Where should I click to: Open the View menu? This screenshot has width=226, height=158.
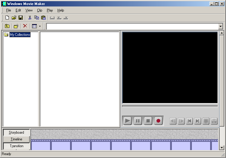(x=29, y=10)
